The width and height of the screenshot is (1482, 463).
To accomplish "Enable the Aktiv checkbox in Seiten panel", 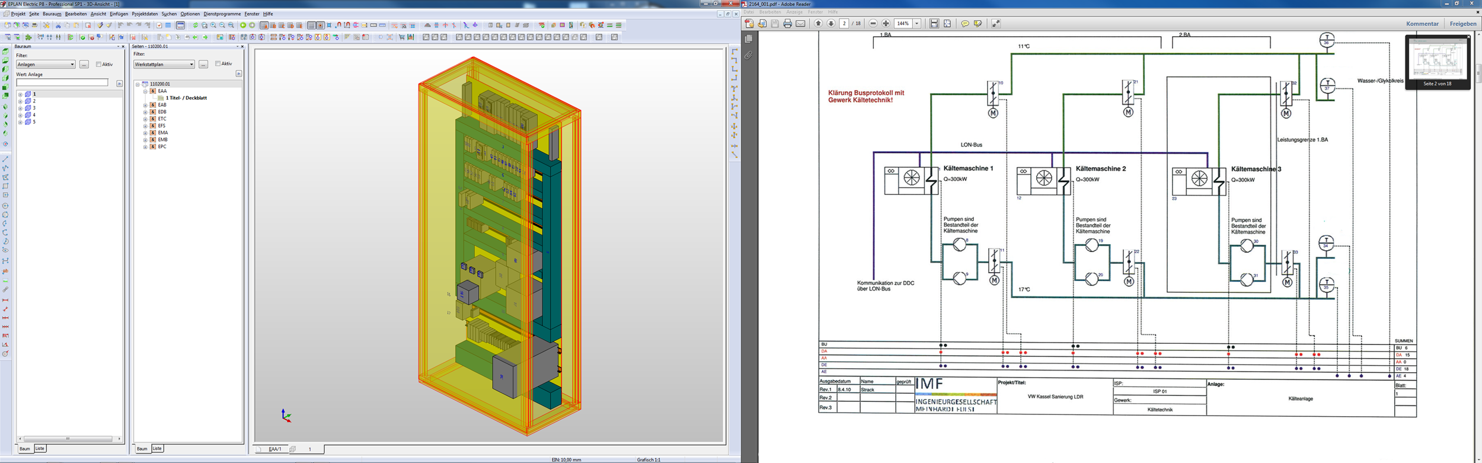I will [x=218, y=63].
